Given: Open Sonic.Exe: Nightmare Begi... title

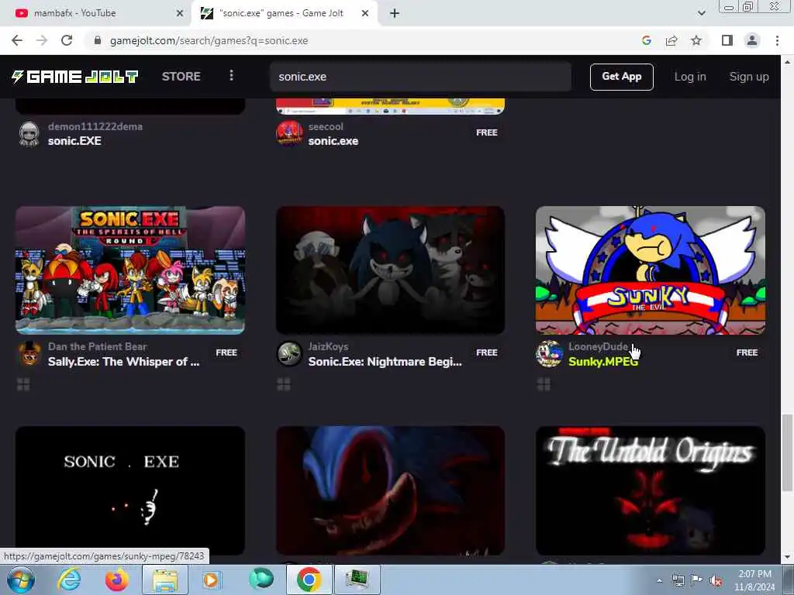Looking at the screenshot, I should pyautogui.click(x=385, y=362).
